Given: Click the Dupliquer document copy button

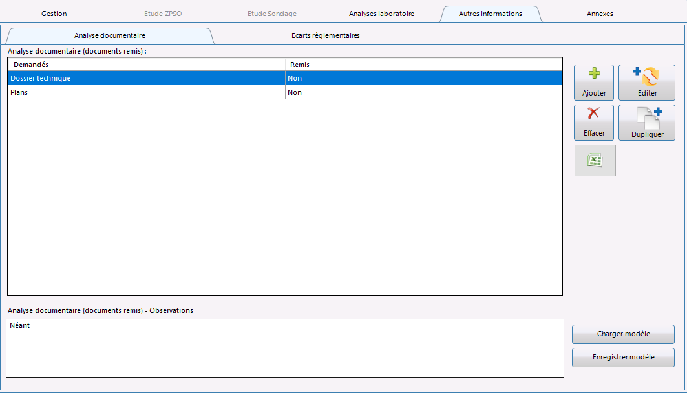Looking at the screenshot, I should click(x=647, y=123).
